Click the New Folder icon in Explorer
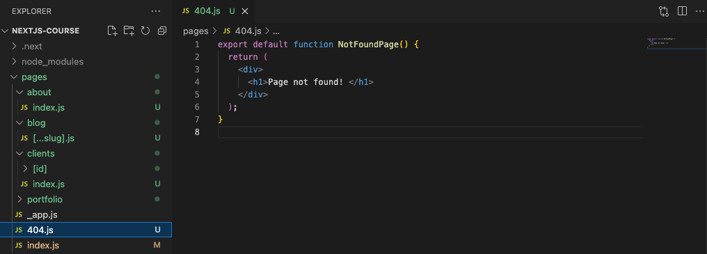This screenshot has height=254, width=707. click(129, 31)
